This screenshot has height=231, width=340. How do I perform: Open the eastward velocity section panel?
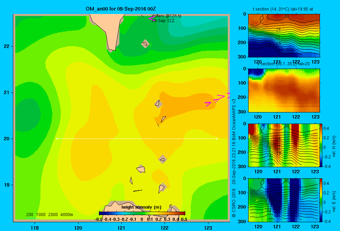284,200
